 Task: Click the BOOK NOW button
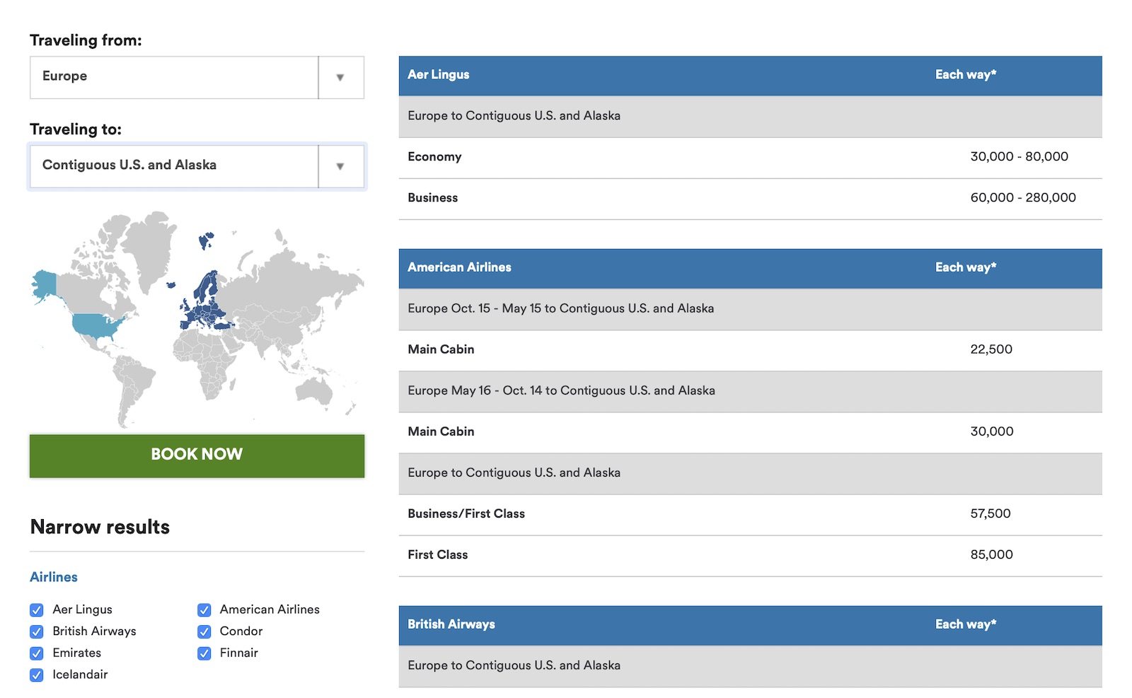(197, 455)
